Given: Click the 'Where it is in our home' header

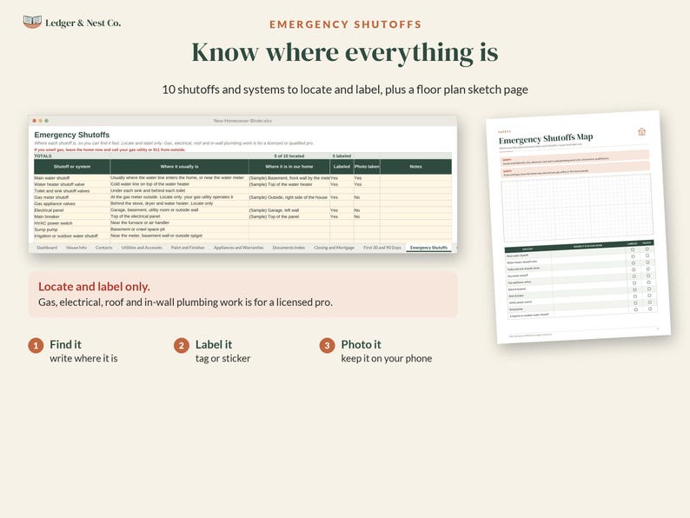Looking at the screenshot, I should pos(289,167).
